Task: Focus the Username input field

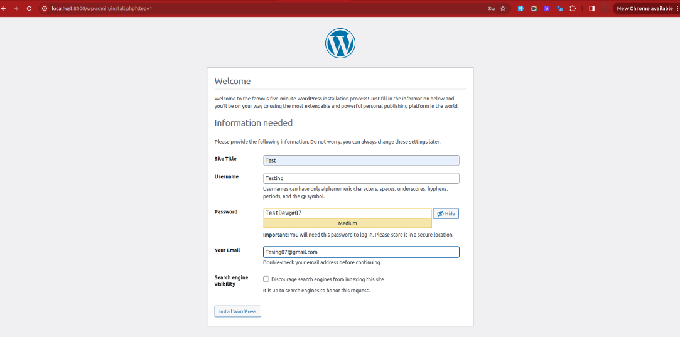Action: pos(361,178)
